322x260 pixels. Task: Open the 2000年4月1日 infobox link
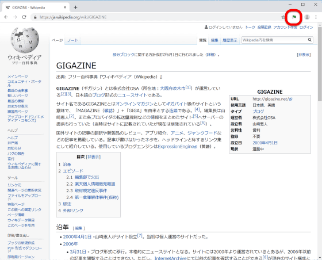pos(265,143)
